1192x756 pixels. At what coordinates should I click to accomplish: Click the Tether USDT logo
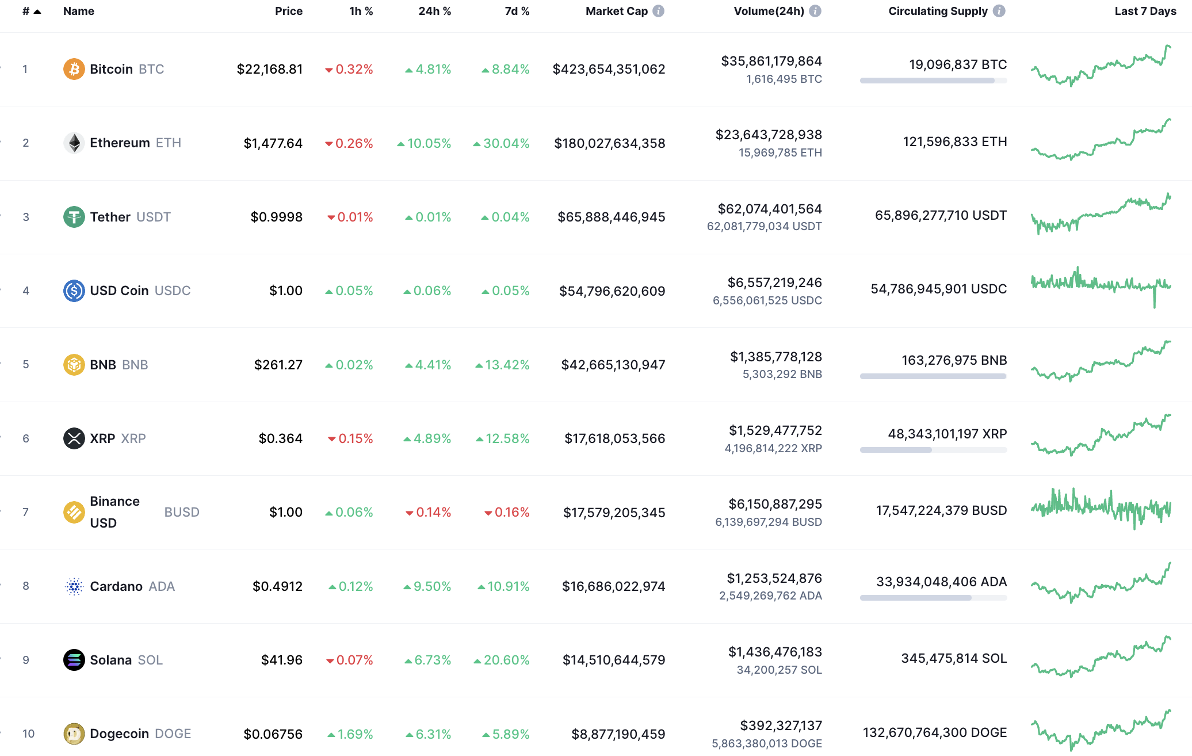74,217
